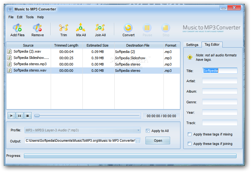Select the Softpedia stereo.mp3 file name

point(30,64)
